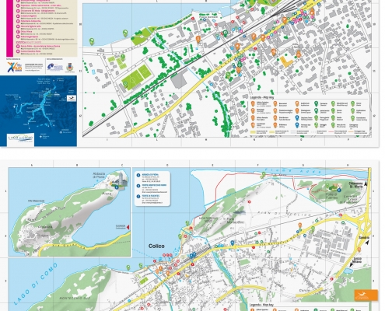Click the FORTE MONTECCHIO NORD info box entry

pos(152,188)
